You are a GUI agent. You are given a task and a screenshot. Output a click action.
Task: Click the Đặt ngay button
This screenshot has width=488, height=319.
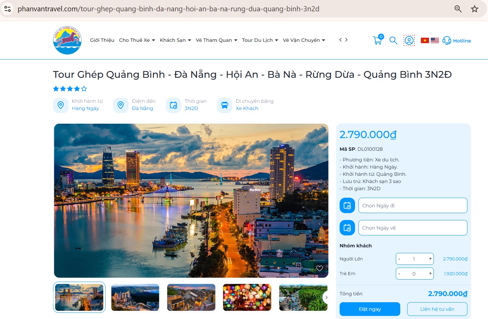point(370,309)
